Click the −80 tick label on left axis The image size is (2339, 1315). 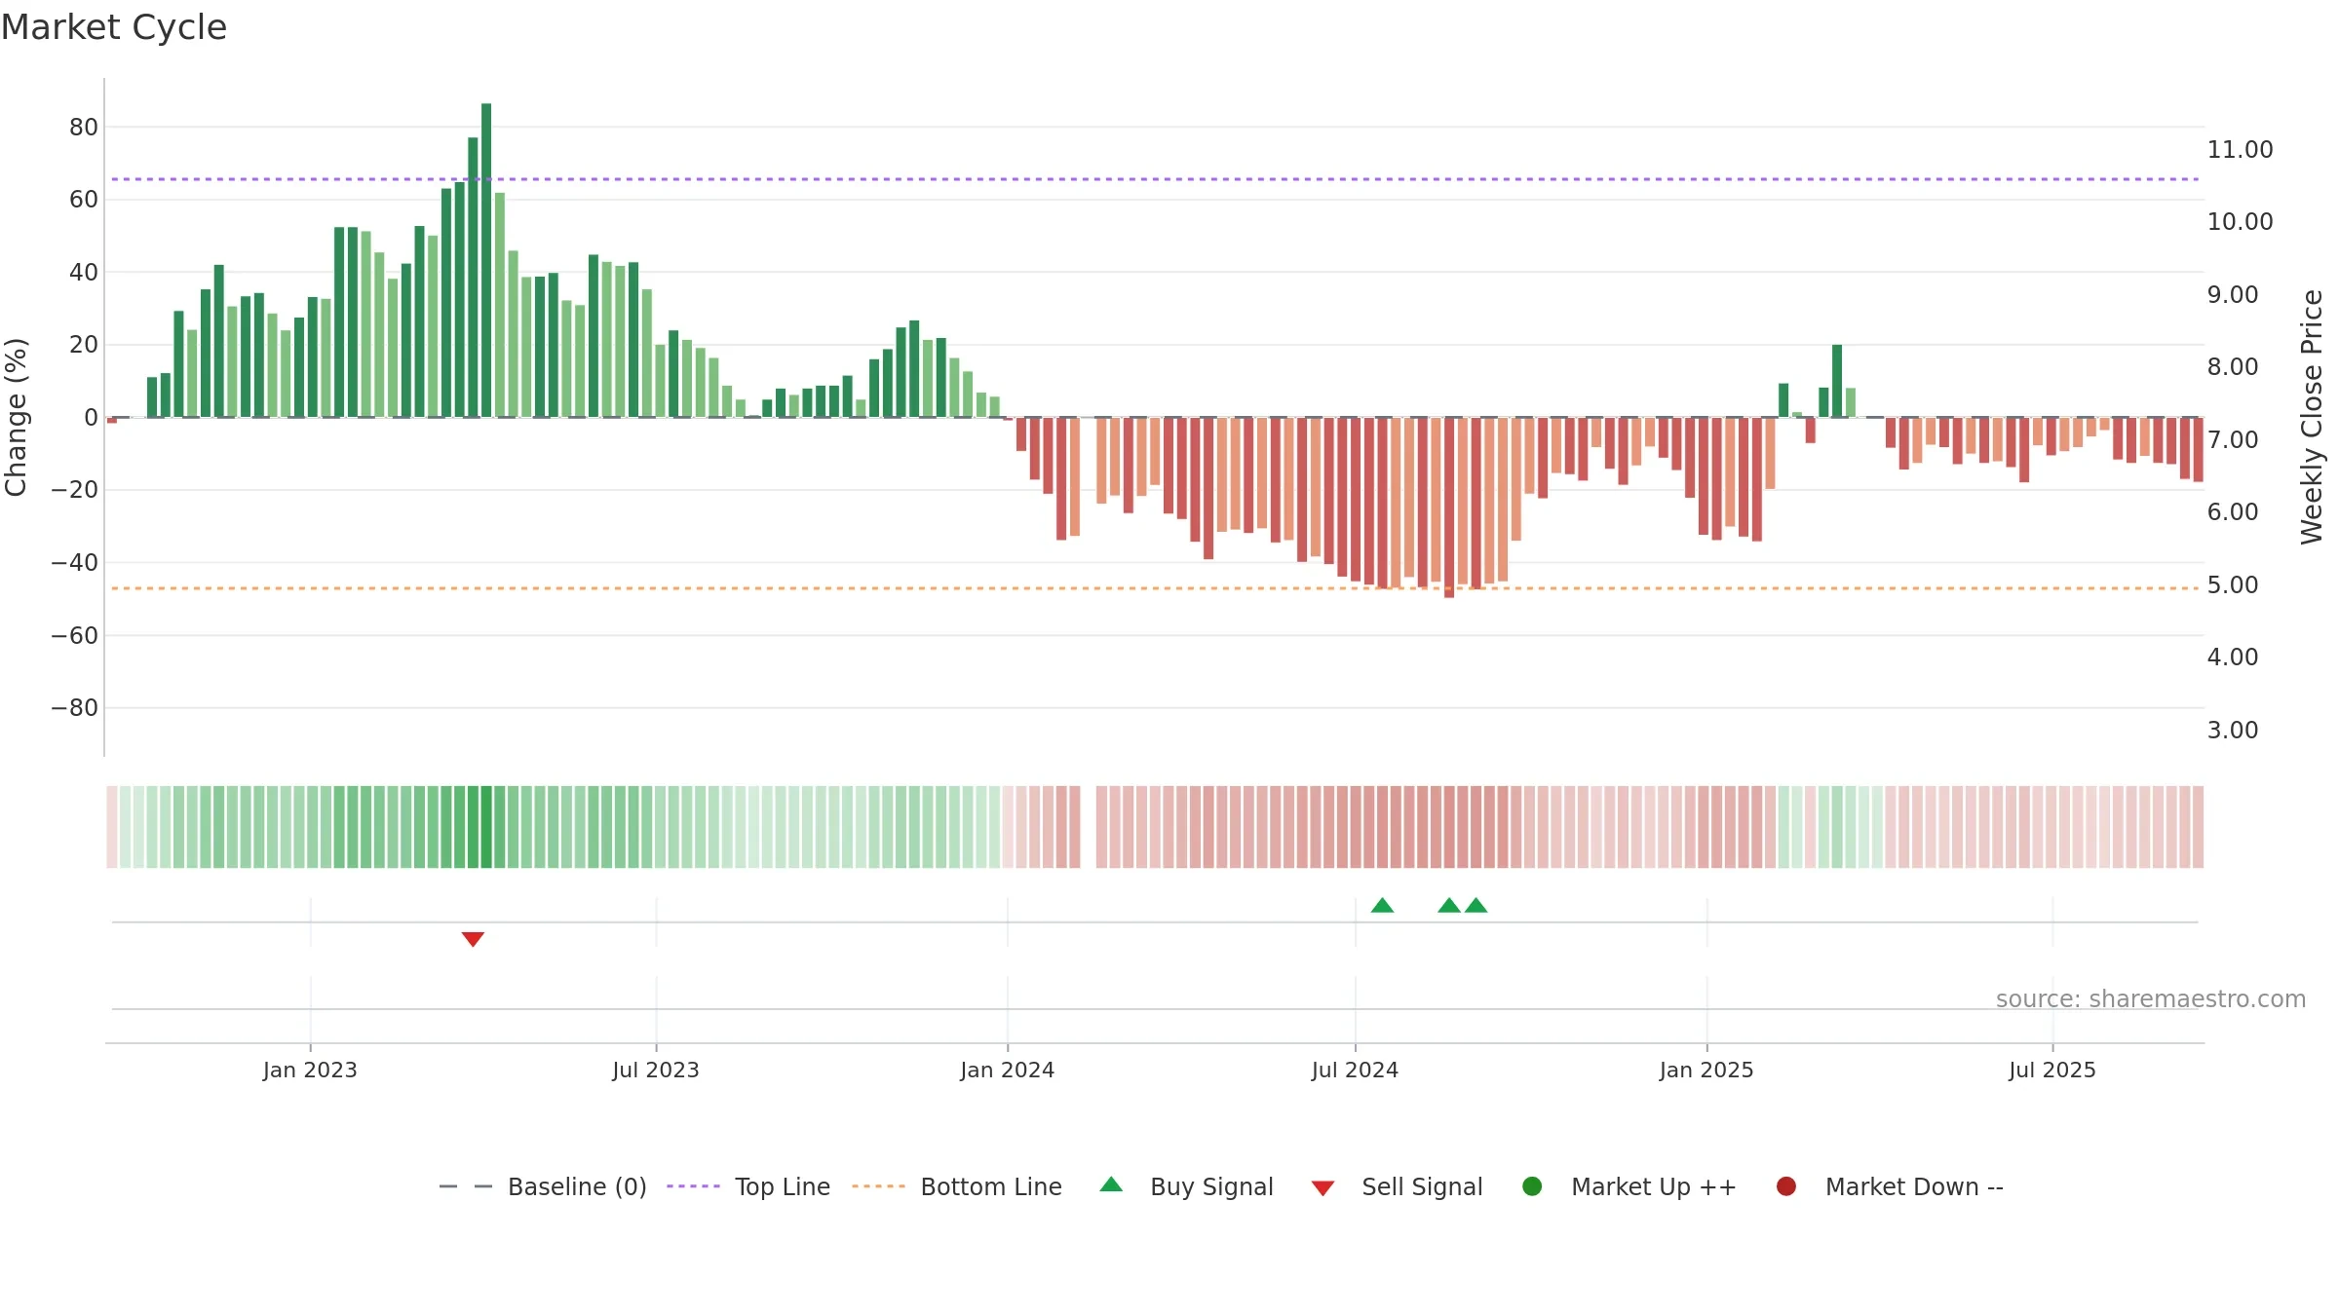[x=75, y=708]
